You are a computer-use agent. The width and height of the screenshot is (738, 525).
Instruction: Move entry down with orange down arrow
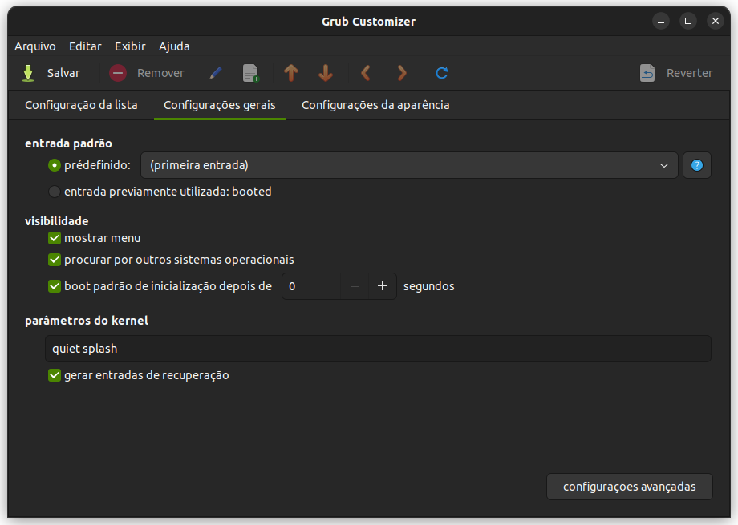click(x=326, y=73)
